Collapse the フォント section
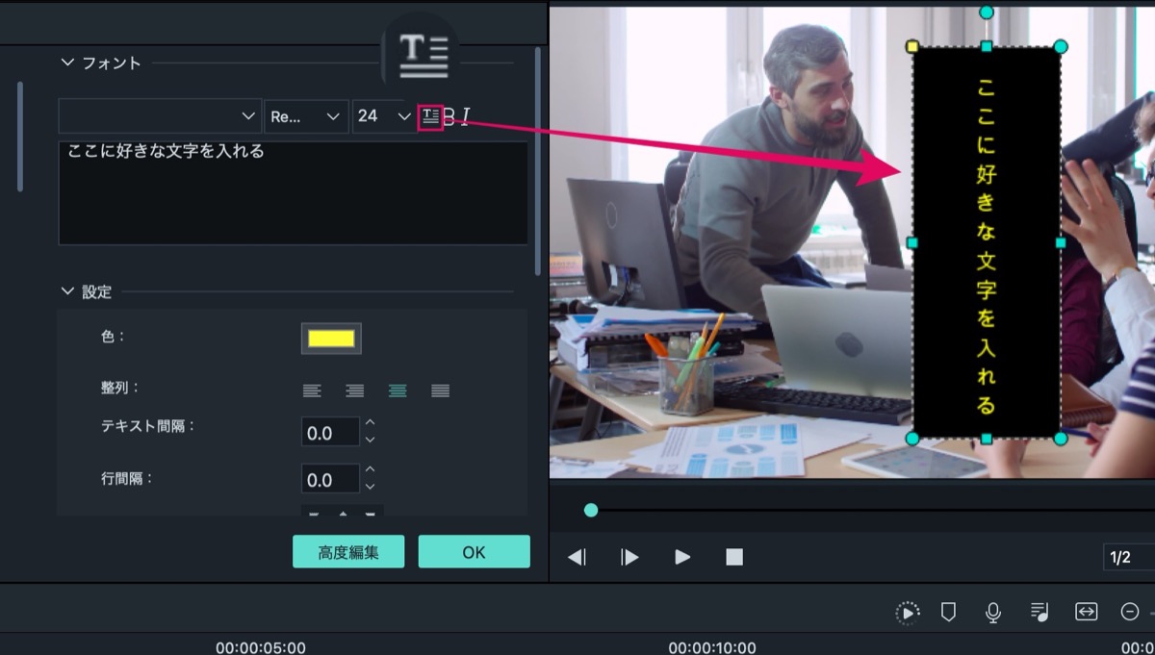Image resolution: width=1155 pixels, height=655 pixels. (x=67, y=63)
